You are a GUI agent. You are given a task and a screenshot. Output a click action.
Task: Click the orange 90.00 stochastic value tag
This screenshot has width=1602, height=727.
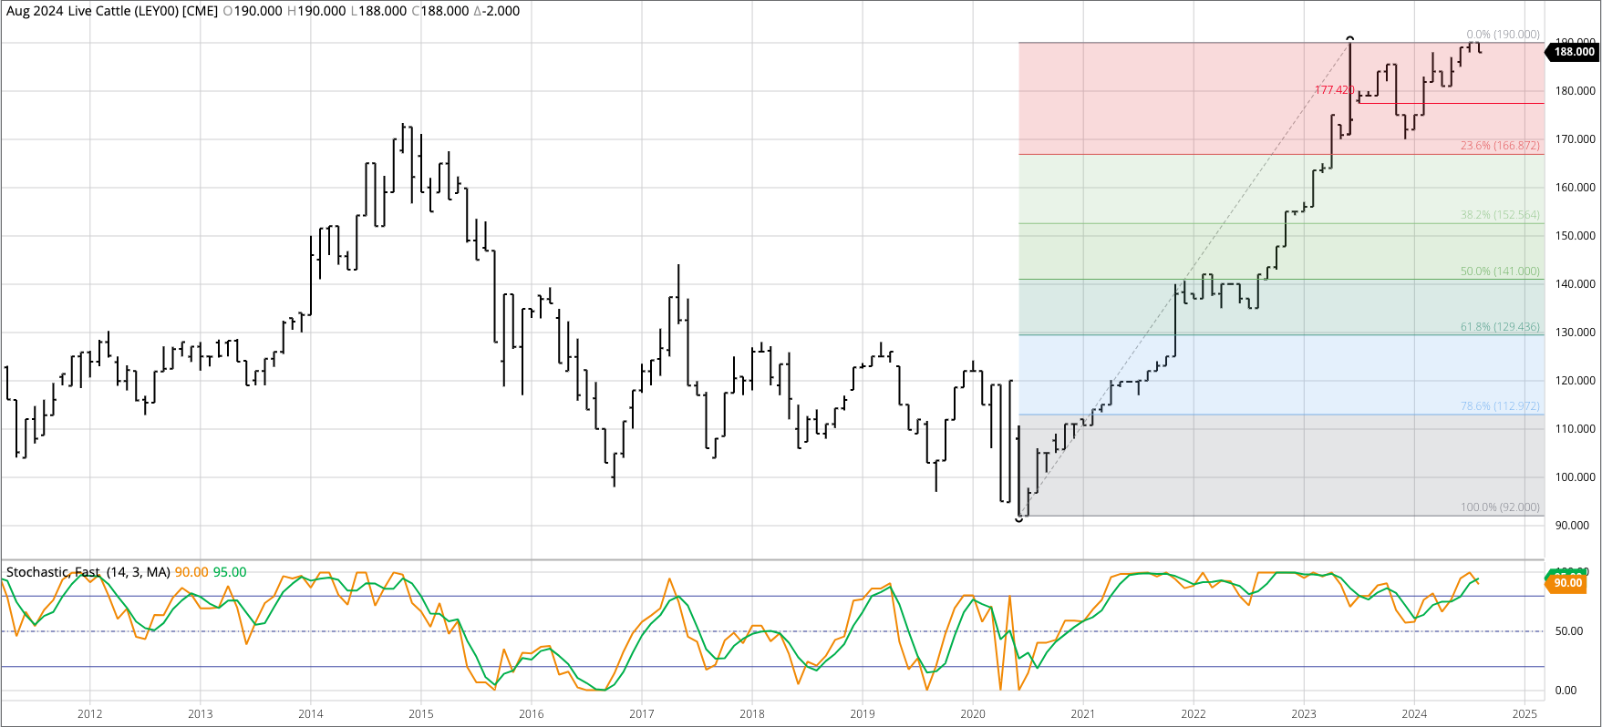pos(1567,583)
